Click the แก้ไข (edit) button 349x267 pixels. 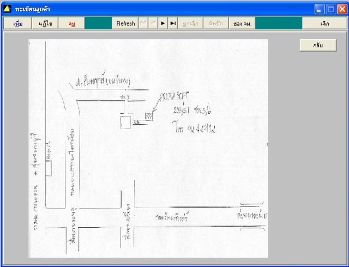[45, 23]
